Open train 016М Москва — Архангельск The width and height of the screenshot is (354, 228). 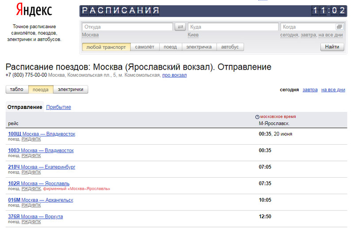pos(41,200)
